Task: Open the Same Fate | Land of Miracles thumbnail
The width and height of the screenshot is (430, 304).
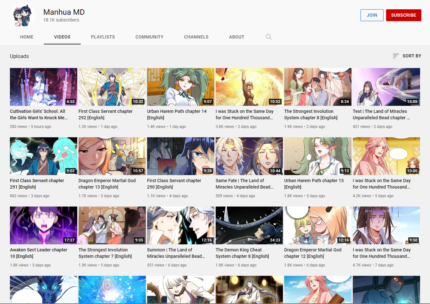Action: [249, 156]
